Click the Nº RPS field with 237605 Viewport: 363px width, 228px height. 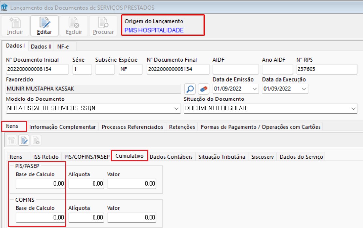[327, 69]
